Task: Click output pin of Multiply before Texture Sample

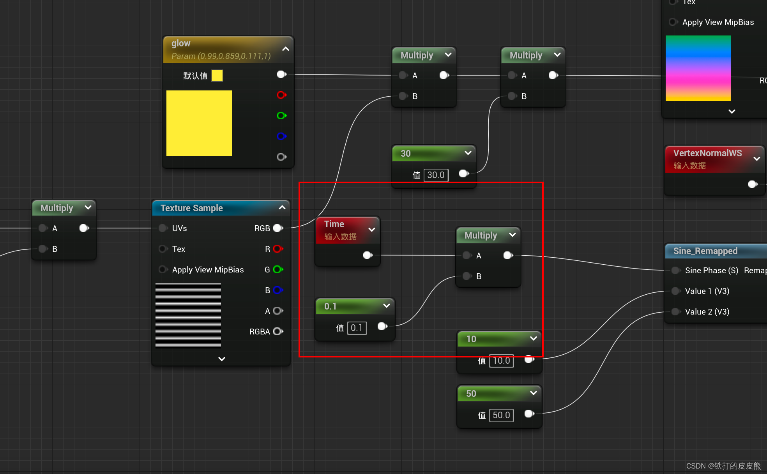Action: [x=84, y=228]
